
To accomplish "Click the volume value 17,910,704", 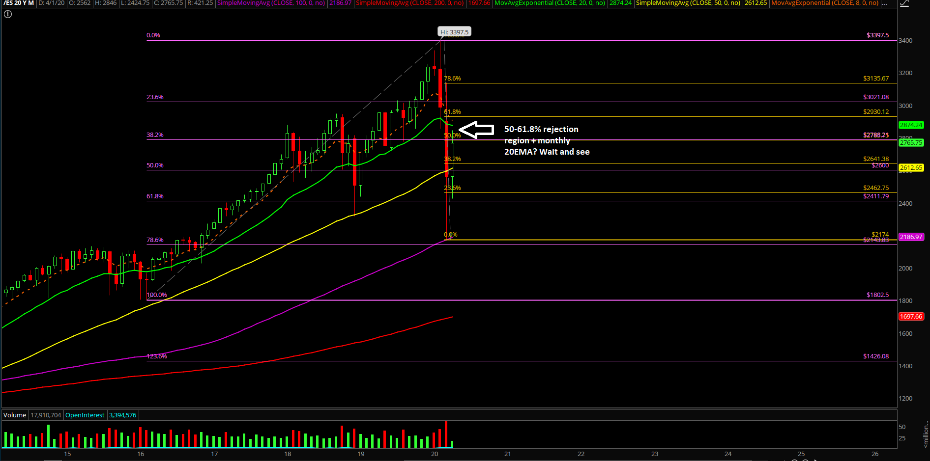I will tap(46, 415).
